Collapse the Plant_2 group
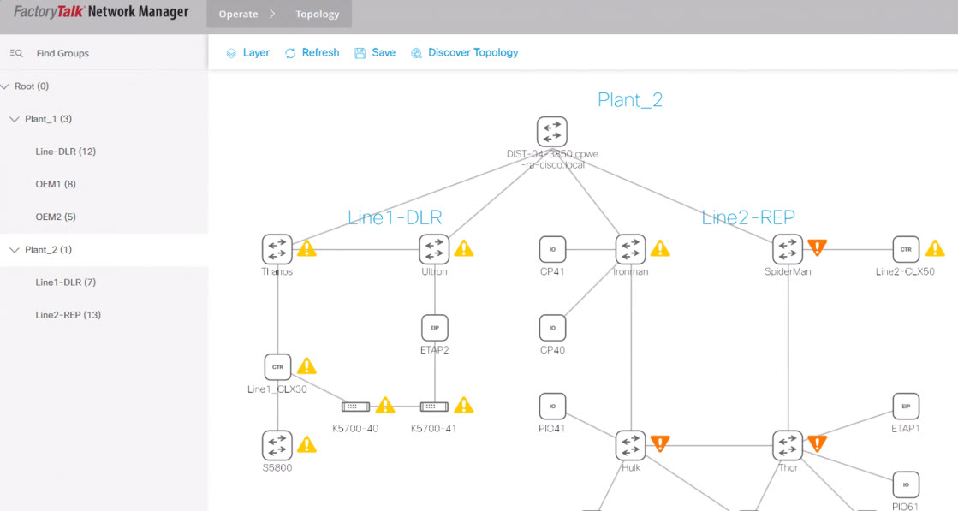 click(14, 250)
